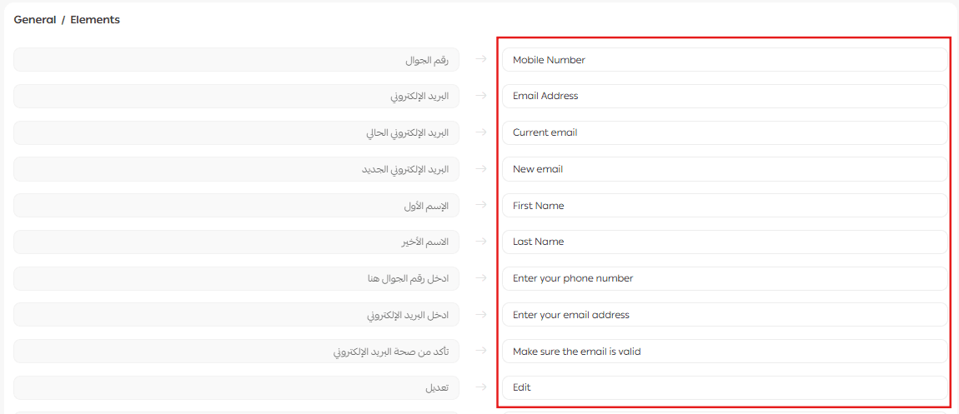Screen dimensions: 959x414
Task: Click arrow beside Enter your phone number
Action: [x=480, y=278]
